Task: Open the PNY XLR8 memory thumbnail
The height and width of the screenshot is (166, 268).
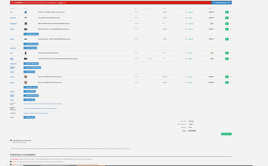Action: (x=25, y=29)
